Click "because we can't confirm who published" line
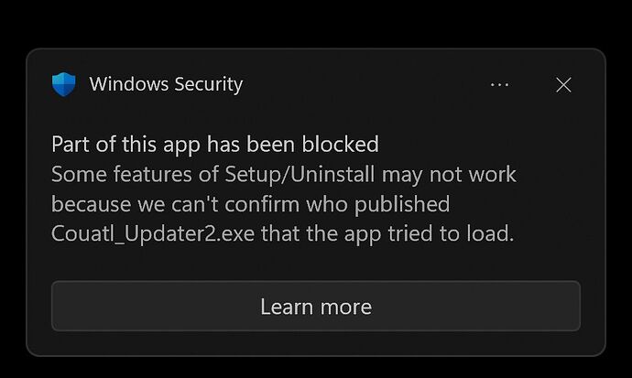The width and height of the screenshot is (632, 378). click(x=250, y=203)
